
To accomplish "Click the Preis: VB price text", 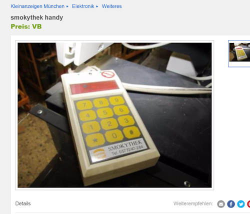I will click(x=26, y=26).
